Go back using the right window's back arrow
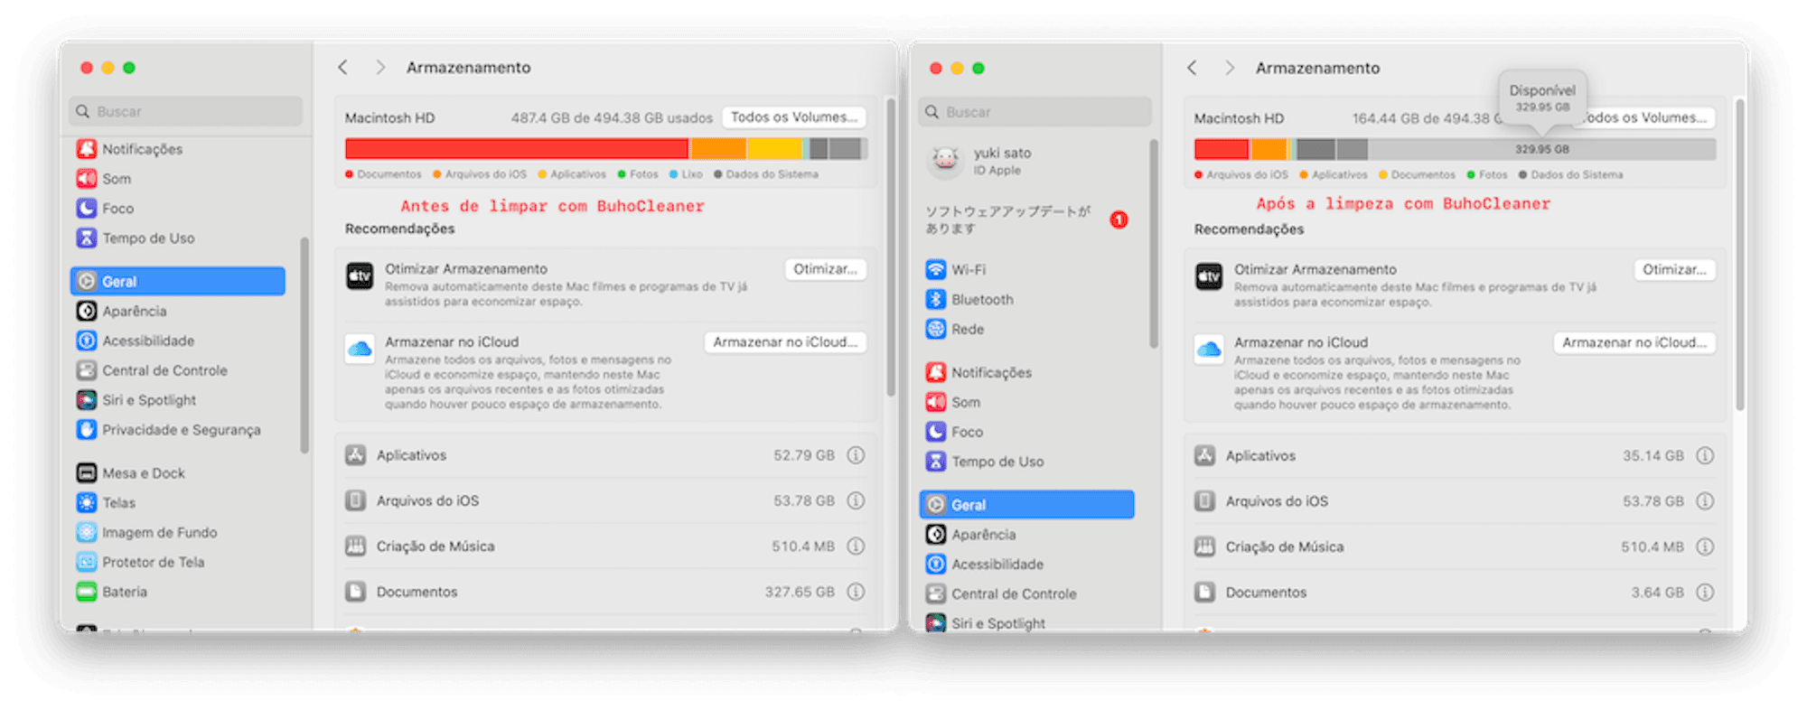This screenshot has width=1807, height=710. point(1192,68)
